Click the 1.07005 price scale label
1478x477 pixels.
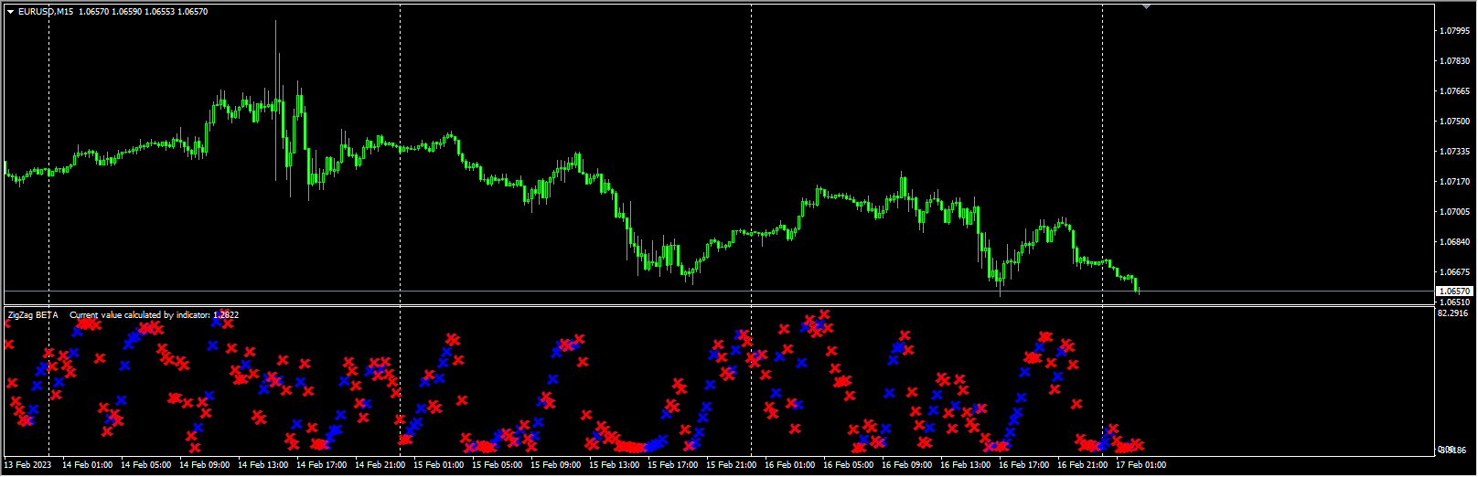(x=1454, y=212)
